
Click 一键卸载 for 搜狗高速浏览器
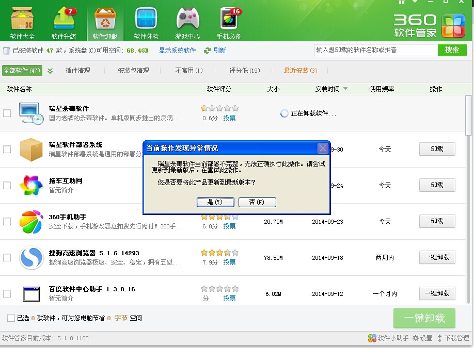(x=437, y=257)
